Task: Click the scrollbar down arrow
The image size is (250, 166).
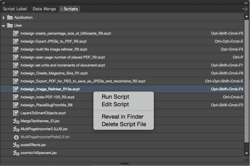Action: pyautogui.click(x=247, y=153)
